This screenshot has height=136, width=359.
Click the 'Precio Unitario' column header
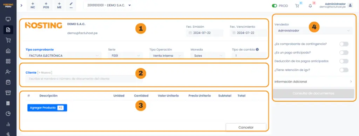(199, 95)
